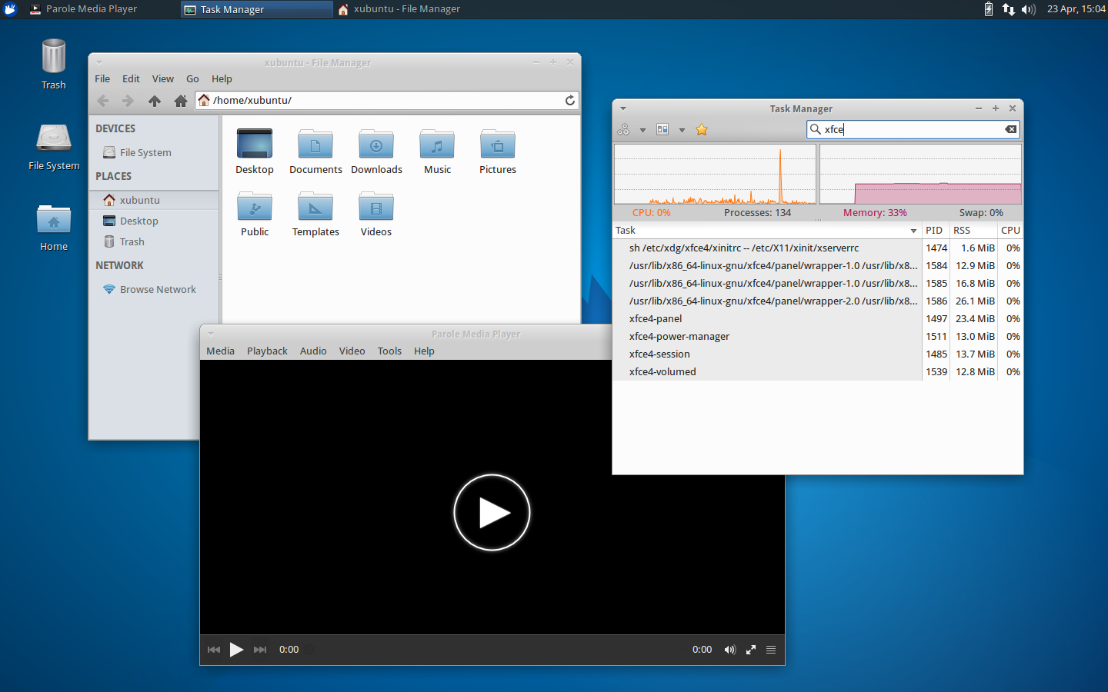Select Browse Network in the File Manager sidebar
1108x692 pixels.
click(157, 289)
